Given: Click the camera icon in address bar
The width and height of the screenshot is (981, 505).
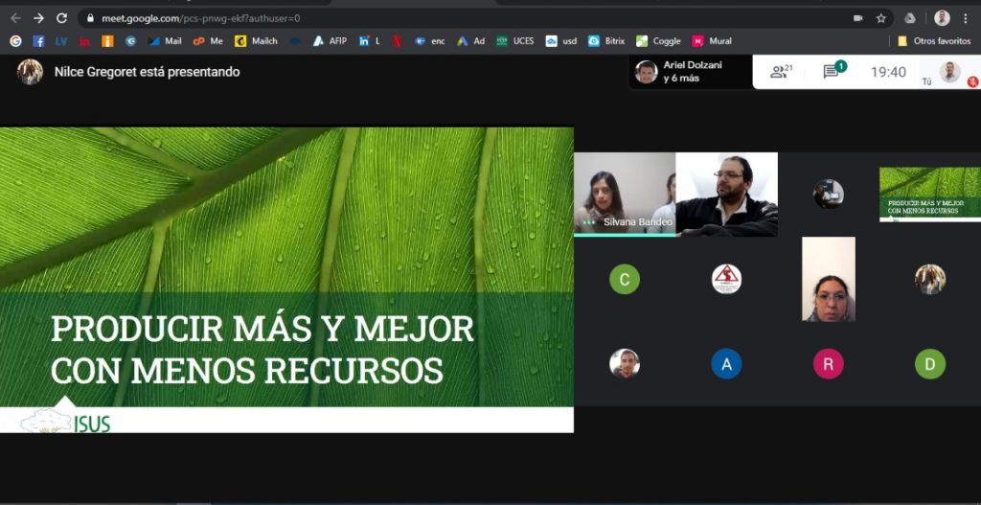Looking at the screenshot, I should [x=857, y=18].
